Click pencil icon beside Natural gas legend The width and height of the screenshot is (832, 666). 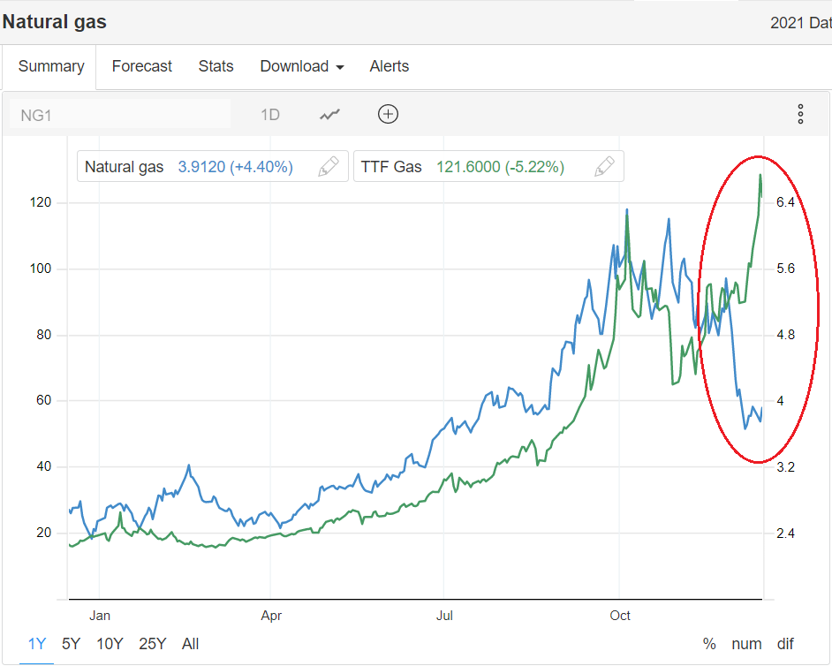point(328,166)
